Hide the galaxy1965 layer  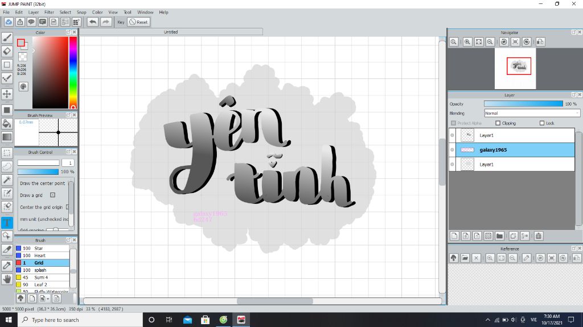(452, 150)
